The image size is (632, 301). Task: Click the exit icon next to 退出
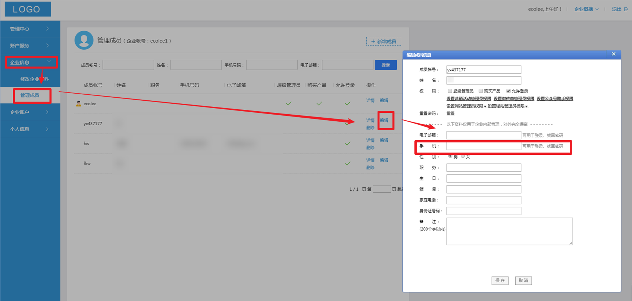coord(626,9)
